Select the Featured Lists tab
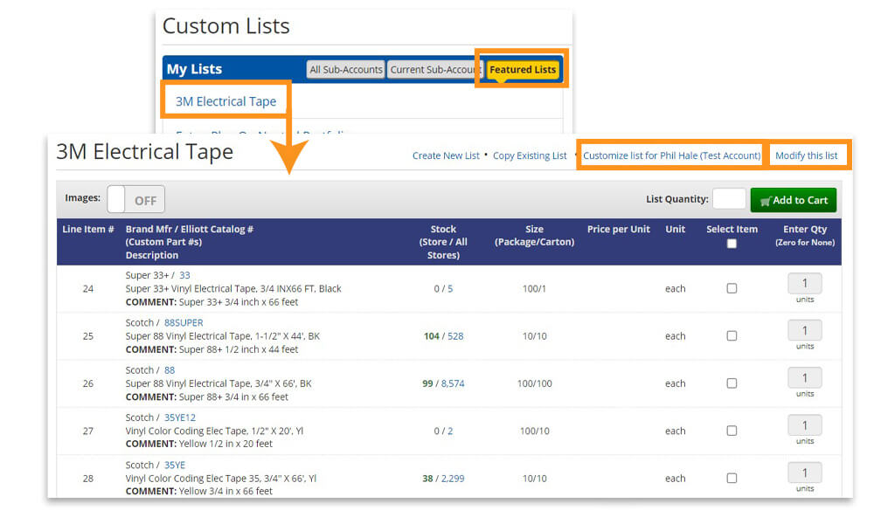 (x=523, y=70)
